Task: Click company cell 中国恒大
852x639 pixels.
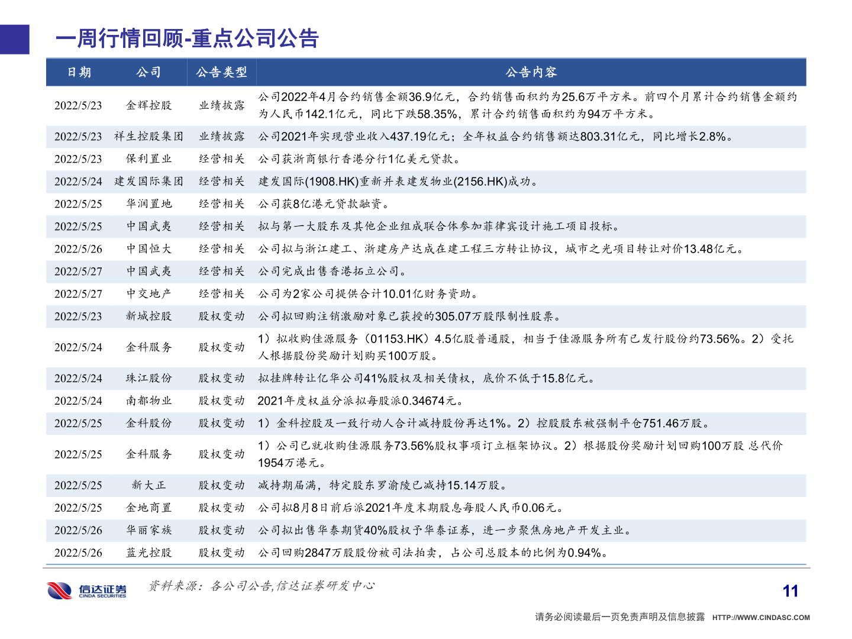Action: [x=149, y=249]
